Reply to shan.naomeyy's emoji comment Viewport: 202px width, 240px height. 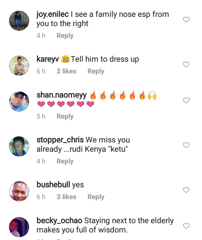point(65,116)
